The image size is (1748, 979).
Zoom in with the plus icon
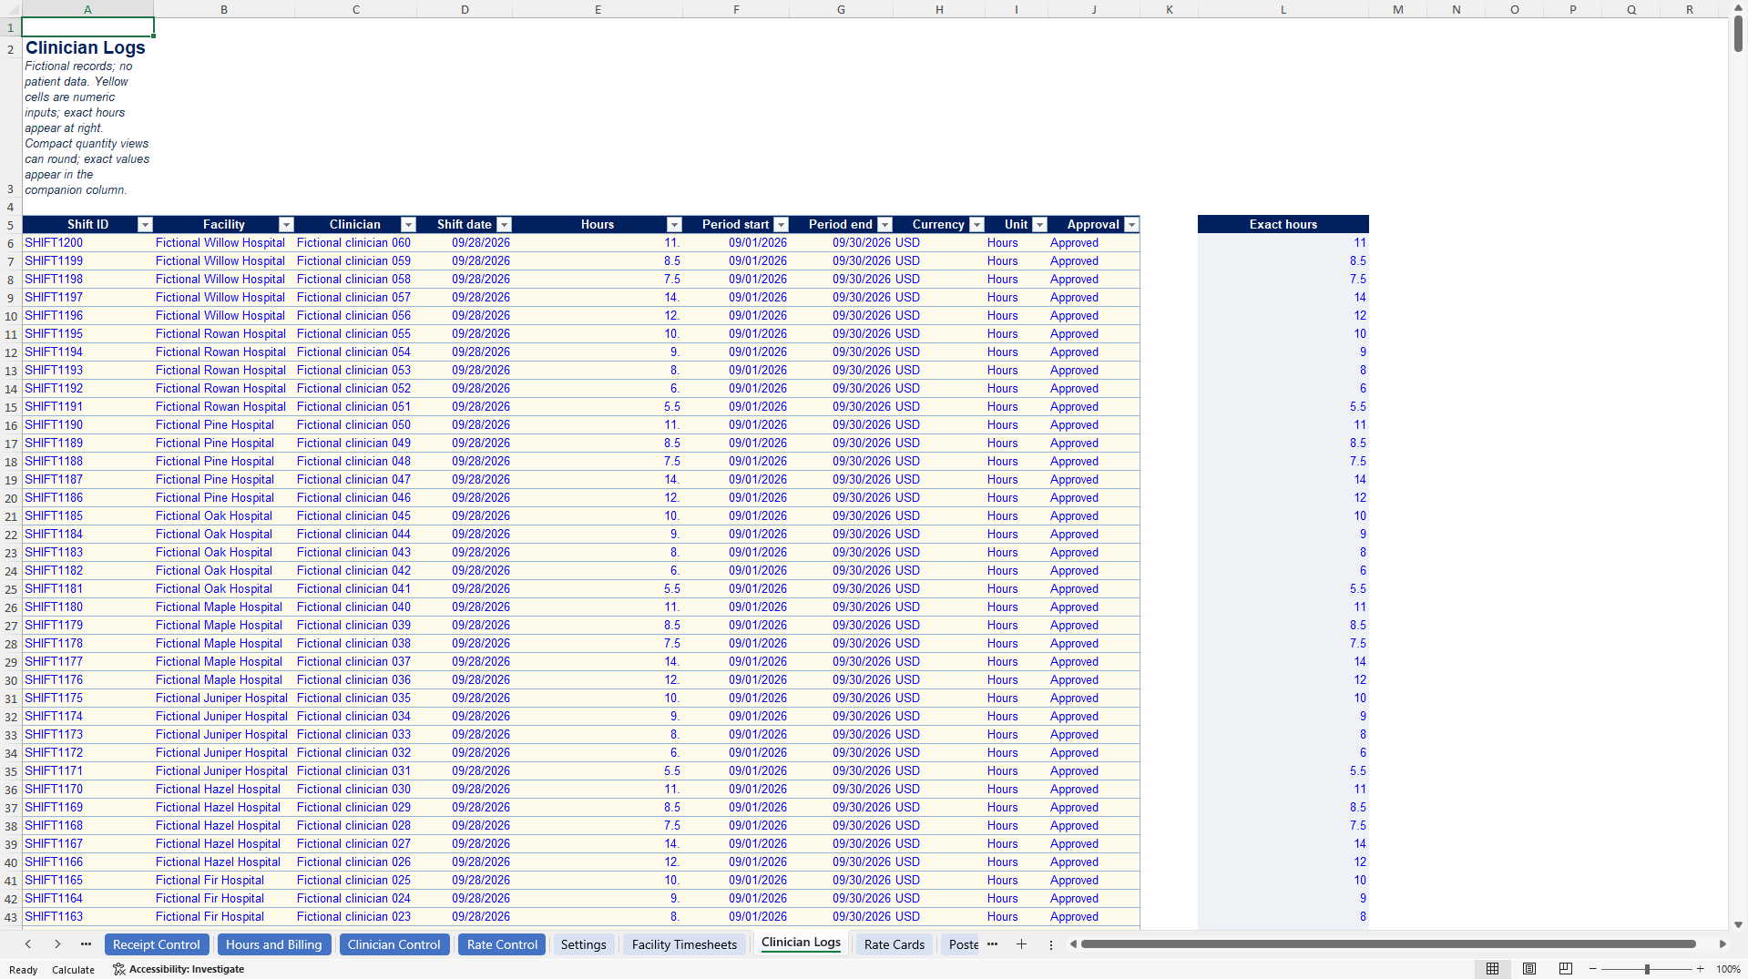(1701, 969)
